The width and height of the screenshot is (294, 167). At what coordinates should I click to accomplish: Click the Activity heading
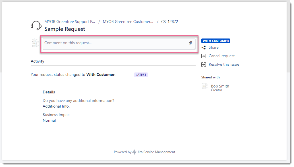pos(38,61)
